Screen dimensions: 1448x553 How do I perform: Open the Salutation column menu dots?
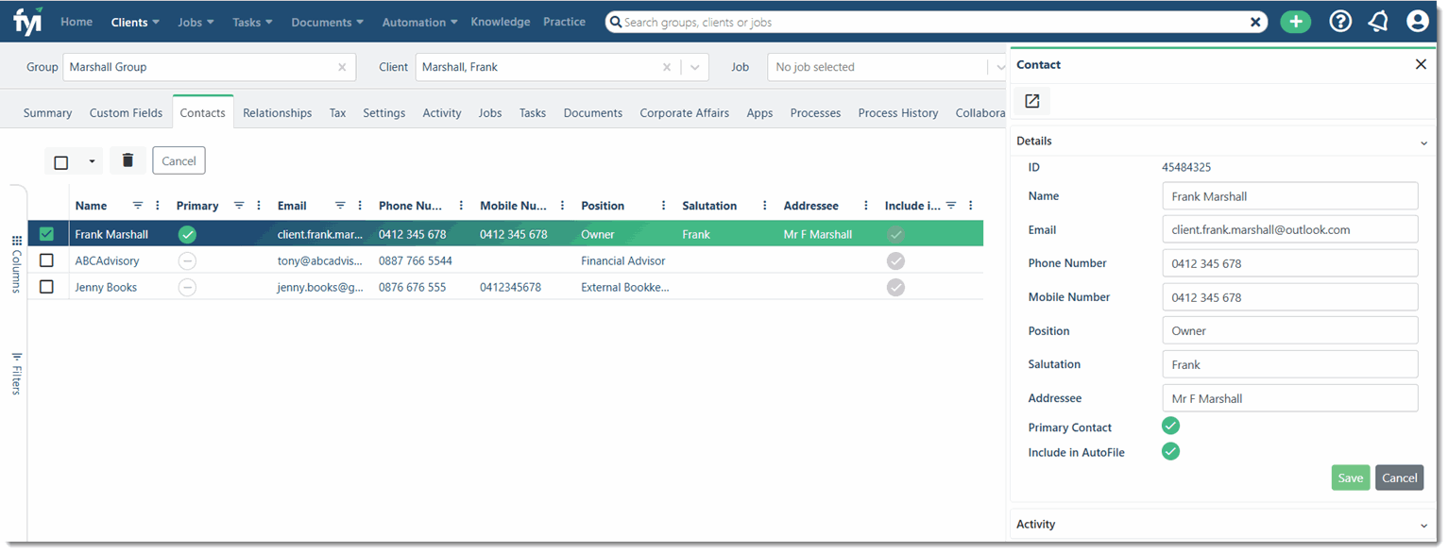pyautogui.click(x=765, y=206)
